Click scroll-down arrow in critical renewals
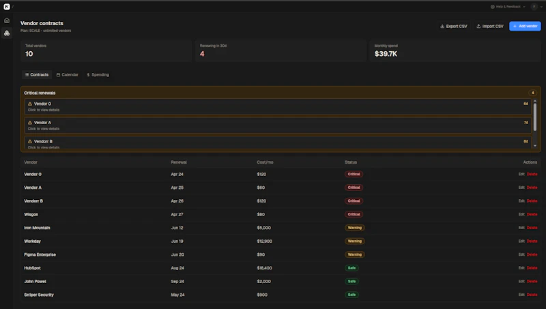 535,146
